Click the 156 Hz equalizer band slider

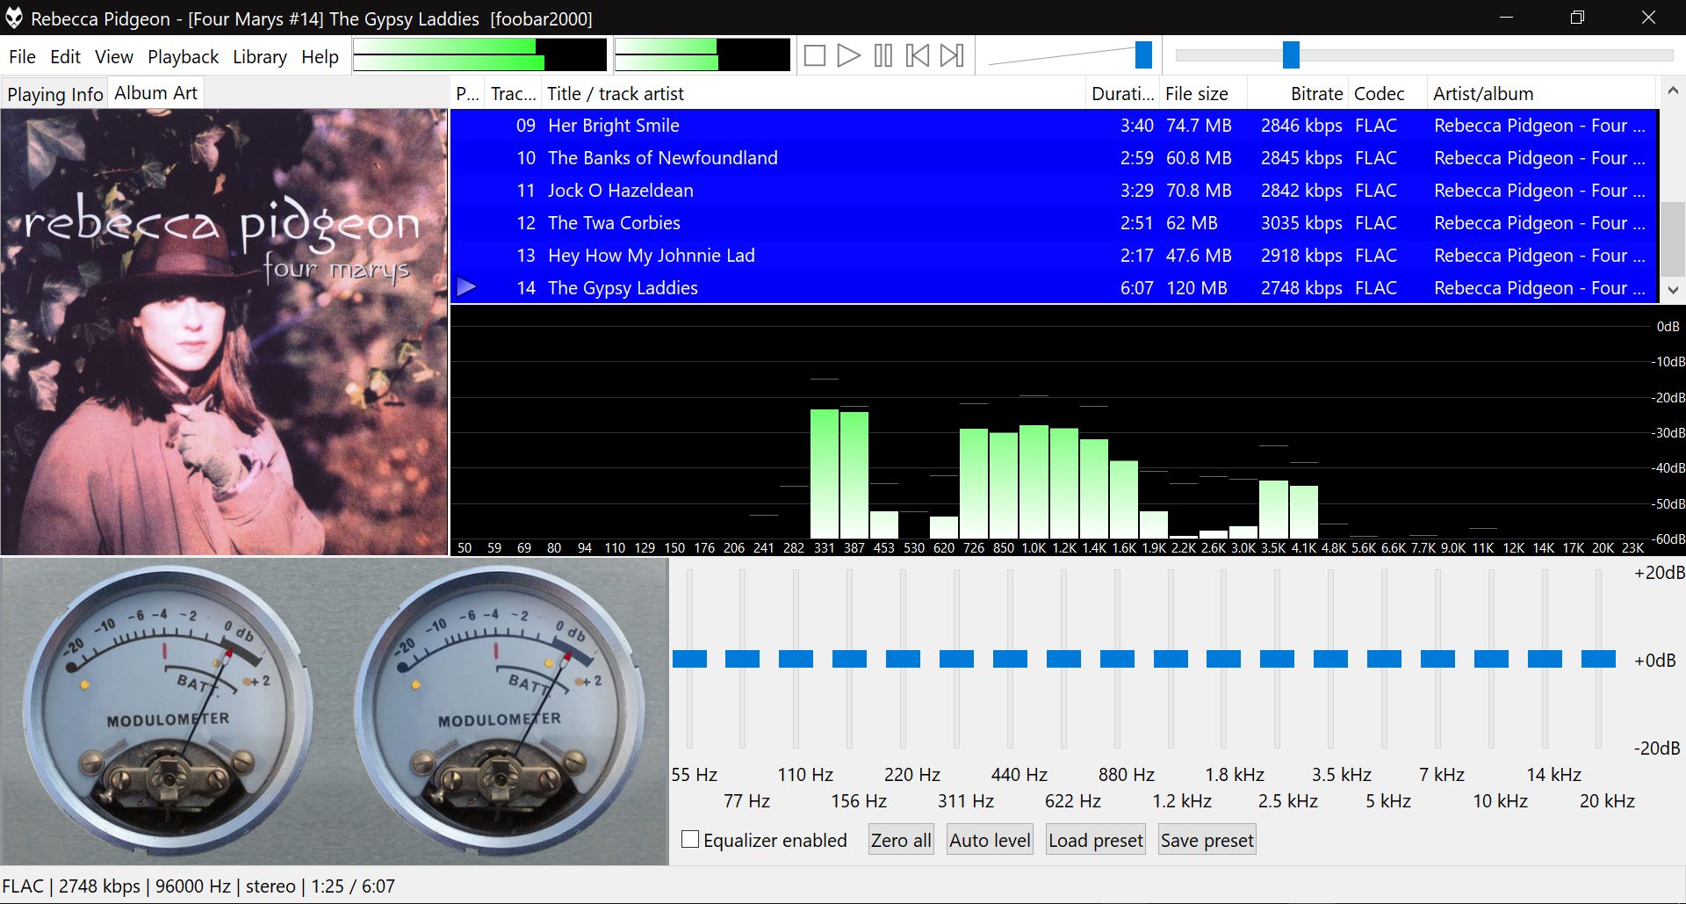coord(850,659)
